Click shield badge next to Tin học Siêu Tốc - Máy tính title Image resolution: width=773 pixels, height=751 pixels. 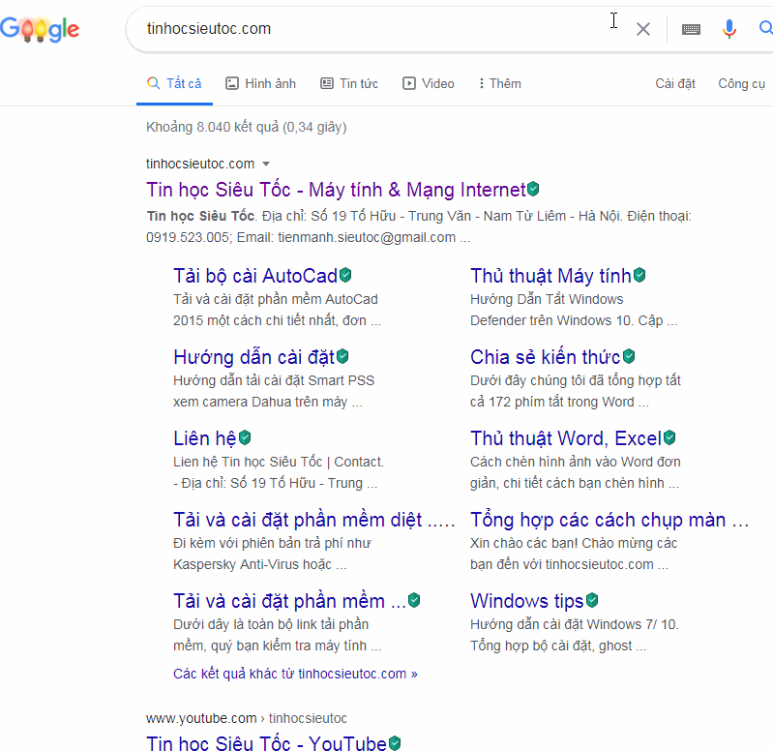(533, 189)
